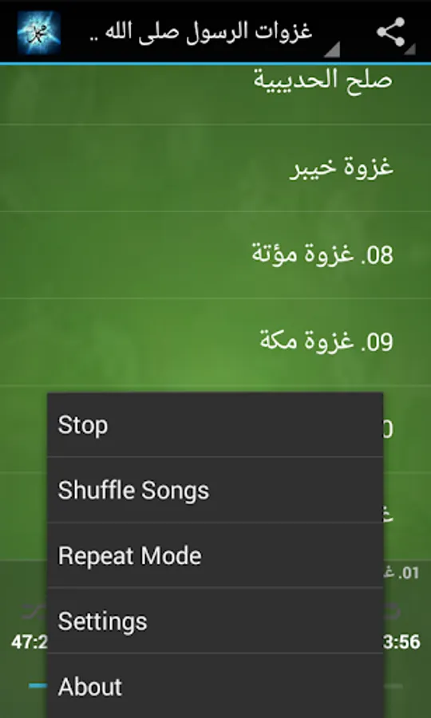Click small triangle beside the share icon
431x718 pixels.
click(410, 49)
